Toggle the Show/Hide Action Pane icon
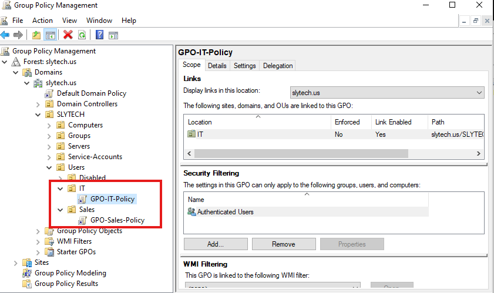 click(113, 35)
